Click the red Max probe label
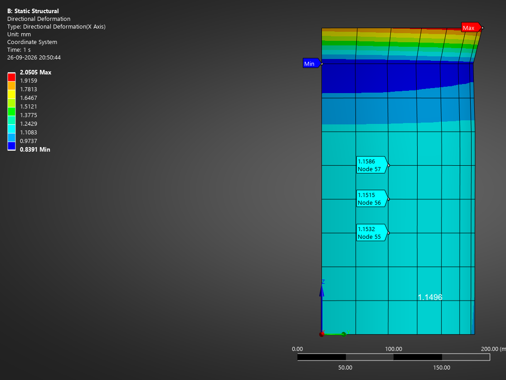This screenshot has width=506, height=380. tap(471, 28)
